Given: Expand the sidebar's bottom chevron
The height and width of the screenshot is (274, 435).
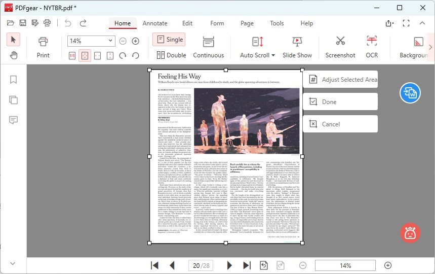Looking at the screenshot, I should [x=13, y=263].
